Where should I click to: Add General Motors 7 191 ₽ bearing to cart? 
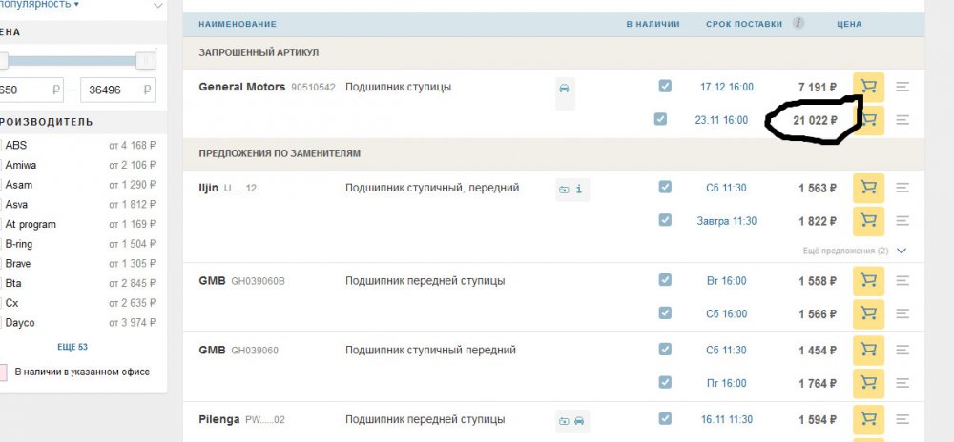pyautogui.click(x=868, y=87)
